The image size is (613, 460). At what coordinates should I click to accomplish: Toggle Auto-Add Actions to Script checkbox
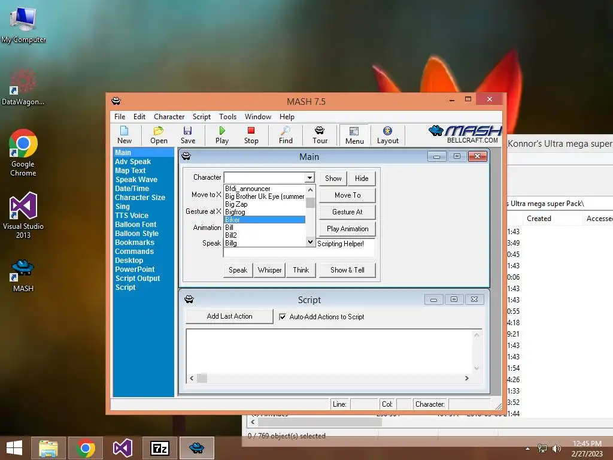click(283, 317)
